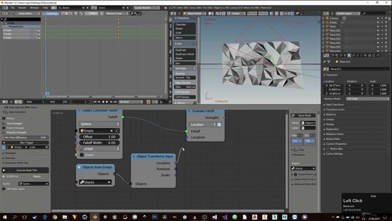Click the eyedropper next to Empty

pos(117,131)
